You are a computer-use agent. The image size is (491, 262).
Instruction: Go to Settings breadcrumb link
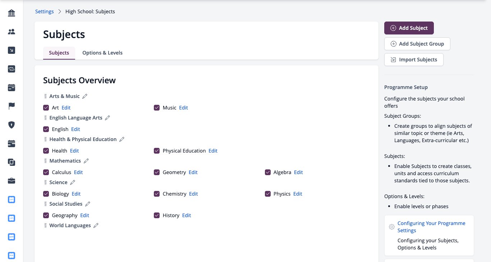click(45, 11)
